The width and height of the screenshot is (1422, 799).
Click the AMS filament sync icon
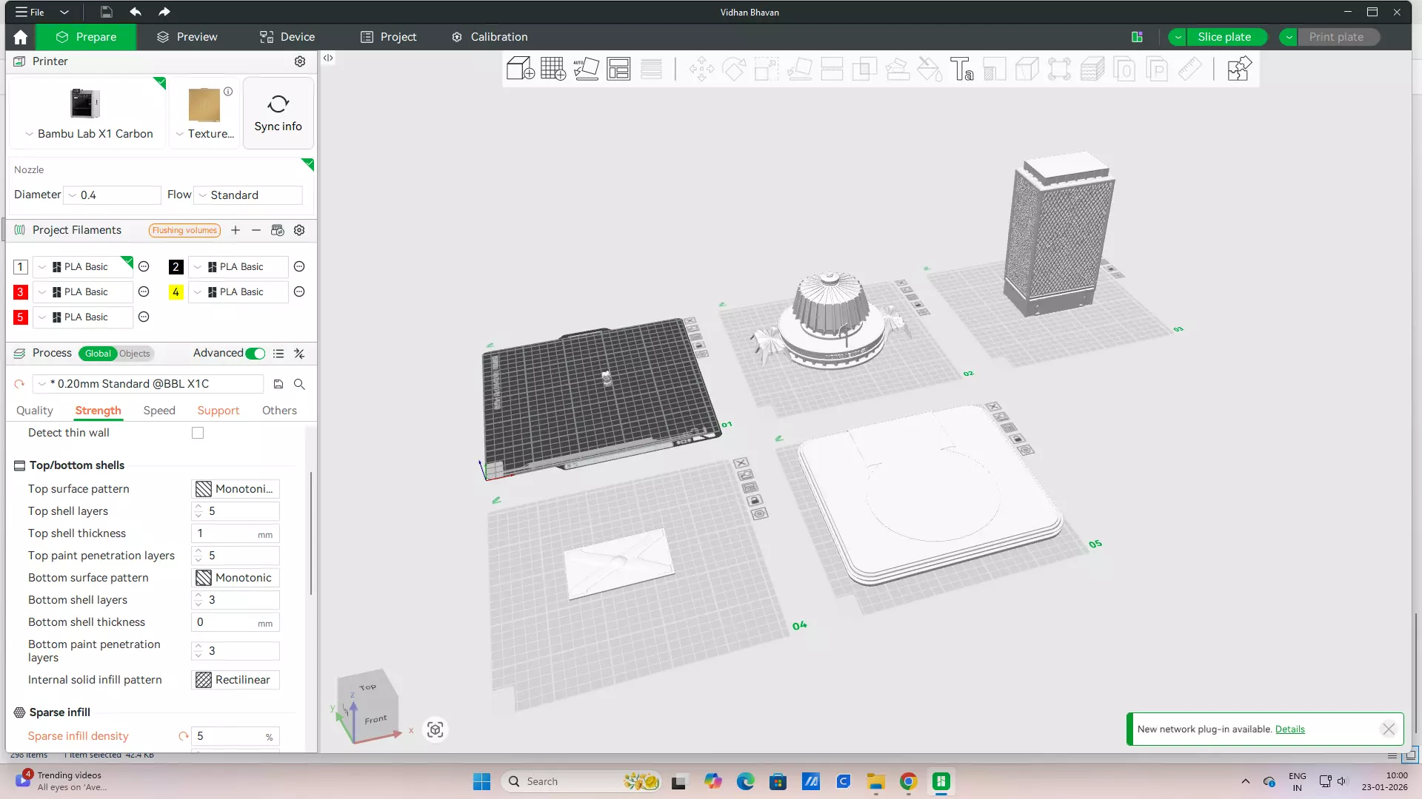pos(278,230)
